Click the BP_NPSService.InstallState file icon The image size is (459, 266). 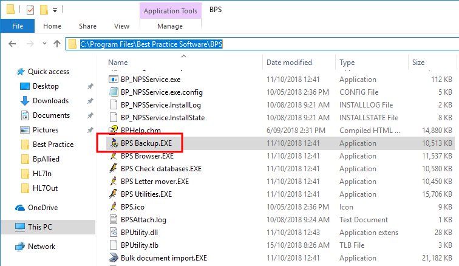point(114,117)
